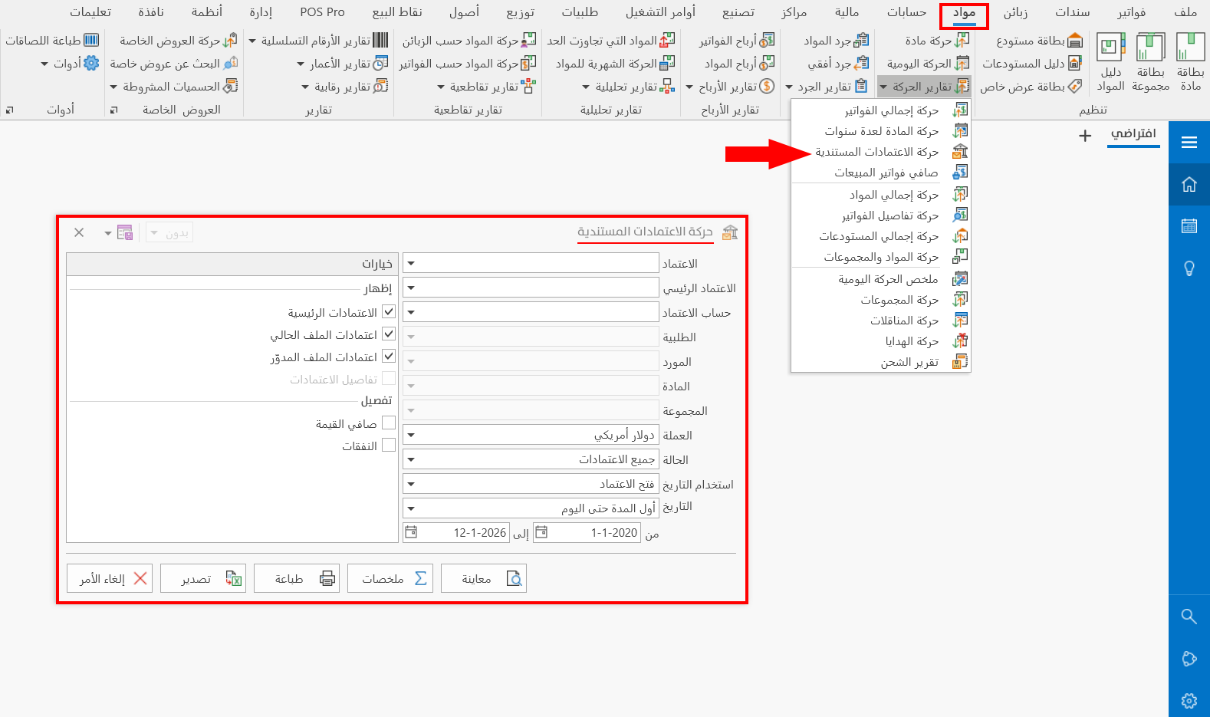Click تصدير export button
Viewport: 1210px width, 717px height.
pos(202,578)
